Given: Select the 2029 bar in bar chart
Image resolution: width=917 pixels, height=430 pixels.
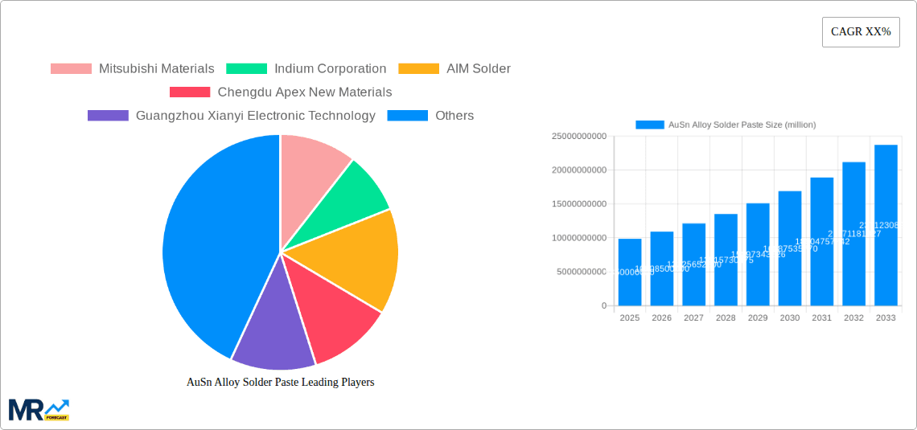Looking at the screenshot, I should tap(758, 255).
